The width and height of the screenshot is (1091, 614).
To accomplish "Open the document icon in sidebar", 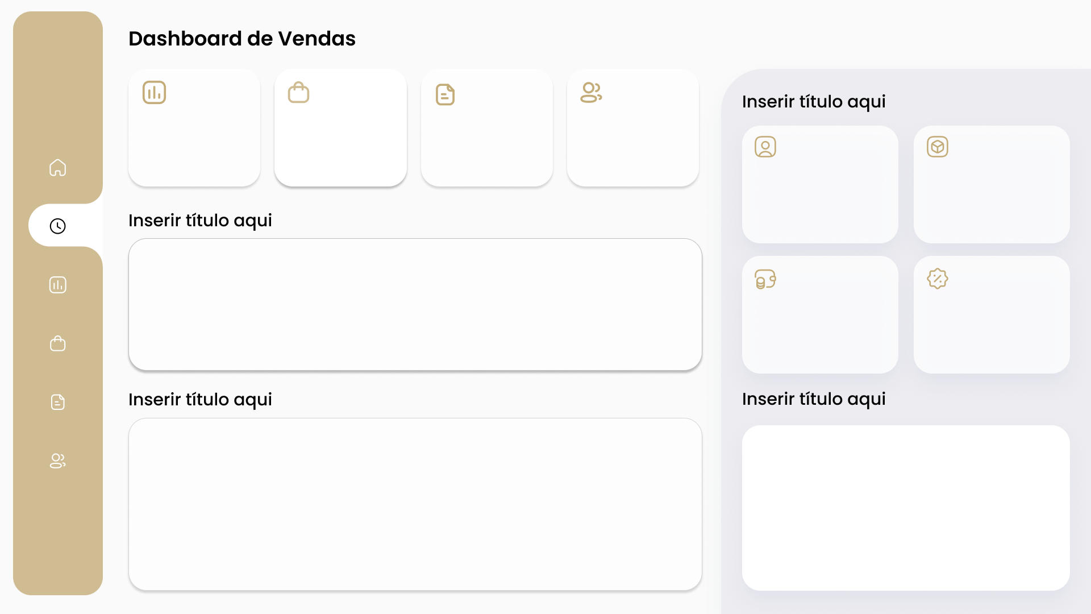I will 58,402.
